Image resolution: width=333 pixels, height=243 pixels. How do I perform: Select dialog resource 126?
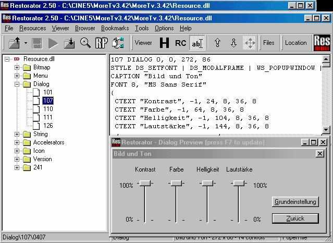[x=48, y=126]
